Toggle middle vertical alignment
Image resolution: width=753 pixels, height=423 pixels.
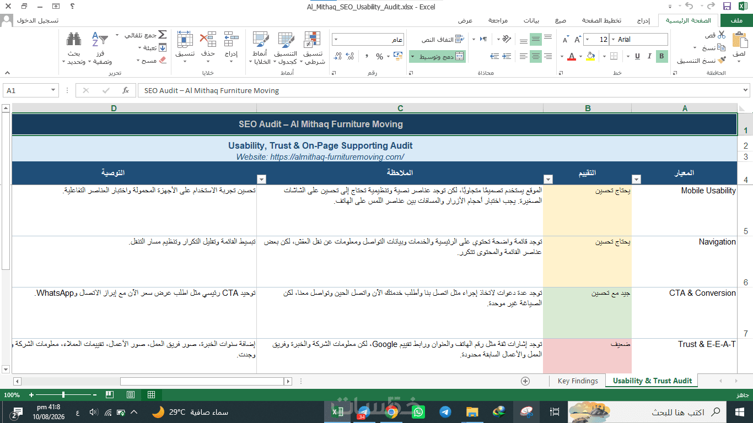(x=535, y=40)
